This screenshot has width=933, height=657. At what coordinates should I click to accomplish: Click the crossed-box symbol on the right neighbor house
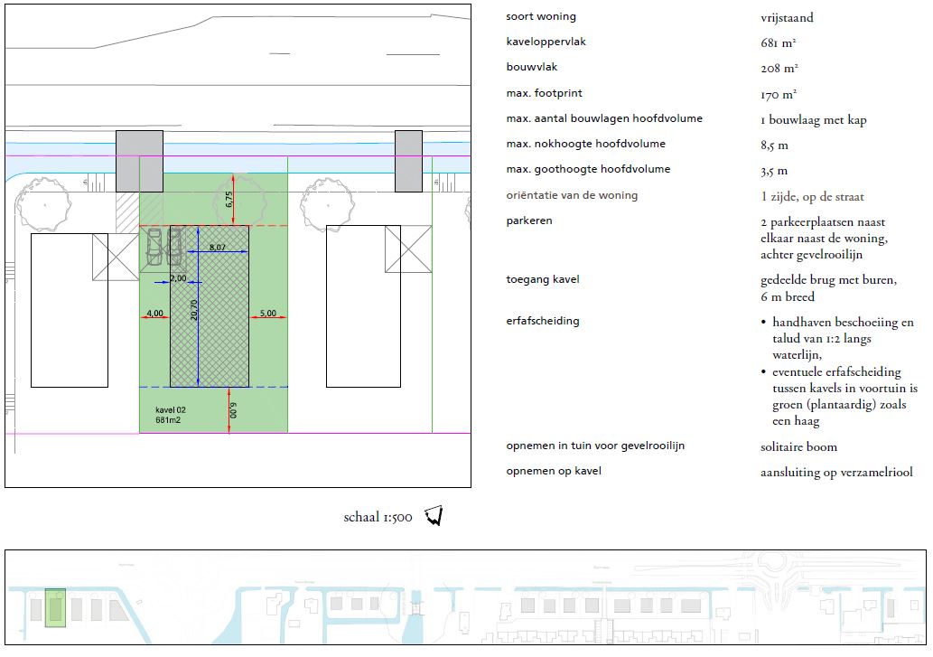point(407,249)
